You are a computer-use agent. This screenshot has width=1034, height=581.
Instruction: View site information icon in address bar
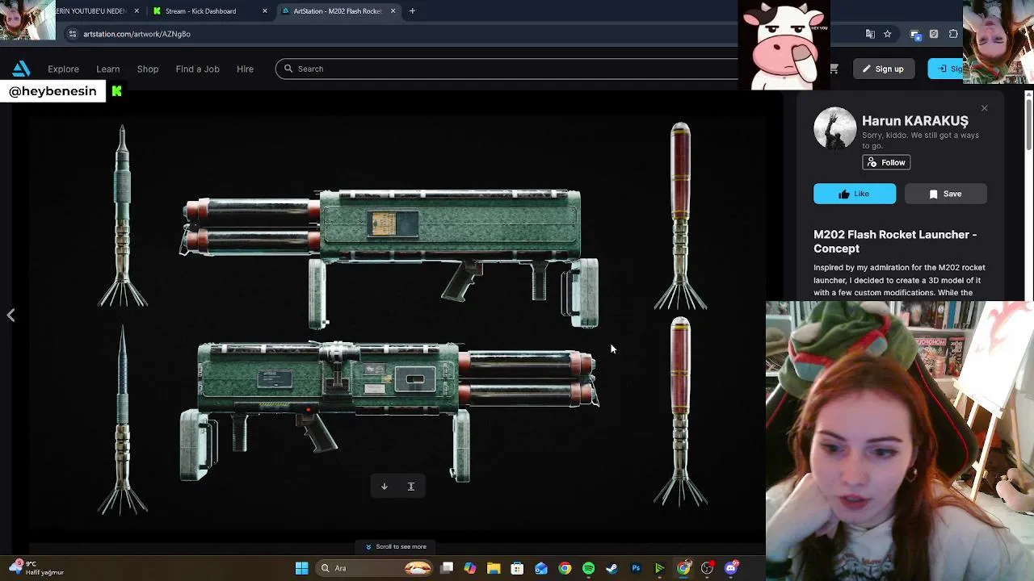(x=72, y=34)
